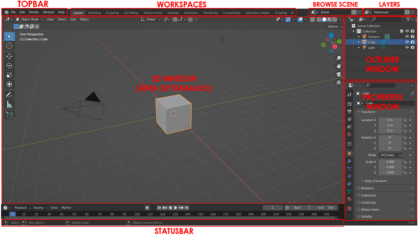Toggle Proportional Editing in the header

click(190, 20)
